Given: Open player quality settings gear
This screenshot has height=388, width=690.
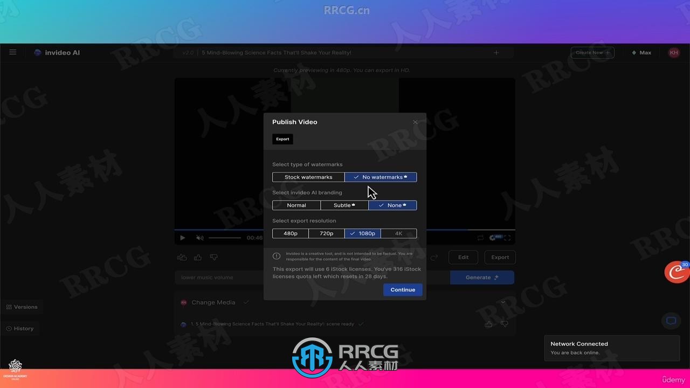Looking at the screenshot, I should point(493,238).
